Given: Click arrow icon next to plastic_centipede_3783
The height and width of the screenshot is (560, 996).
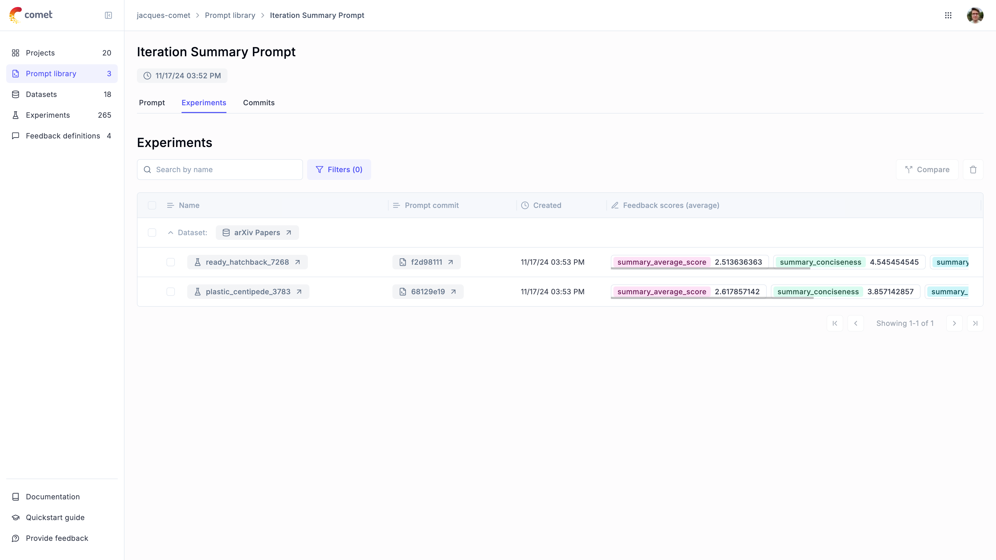Looking at the screenshot, I should pos(299,292).
